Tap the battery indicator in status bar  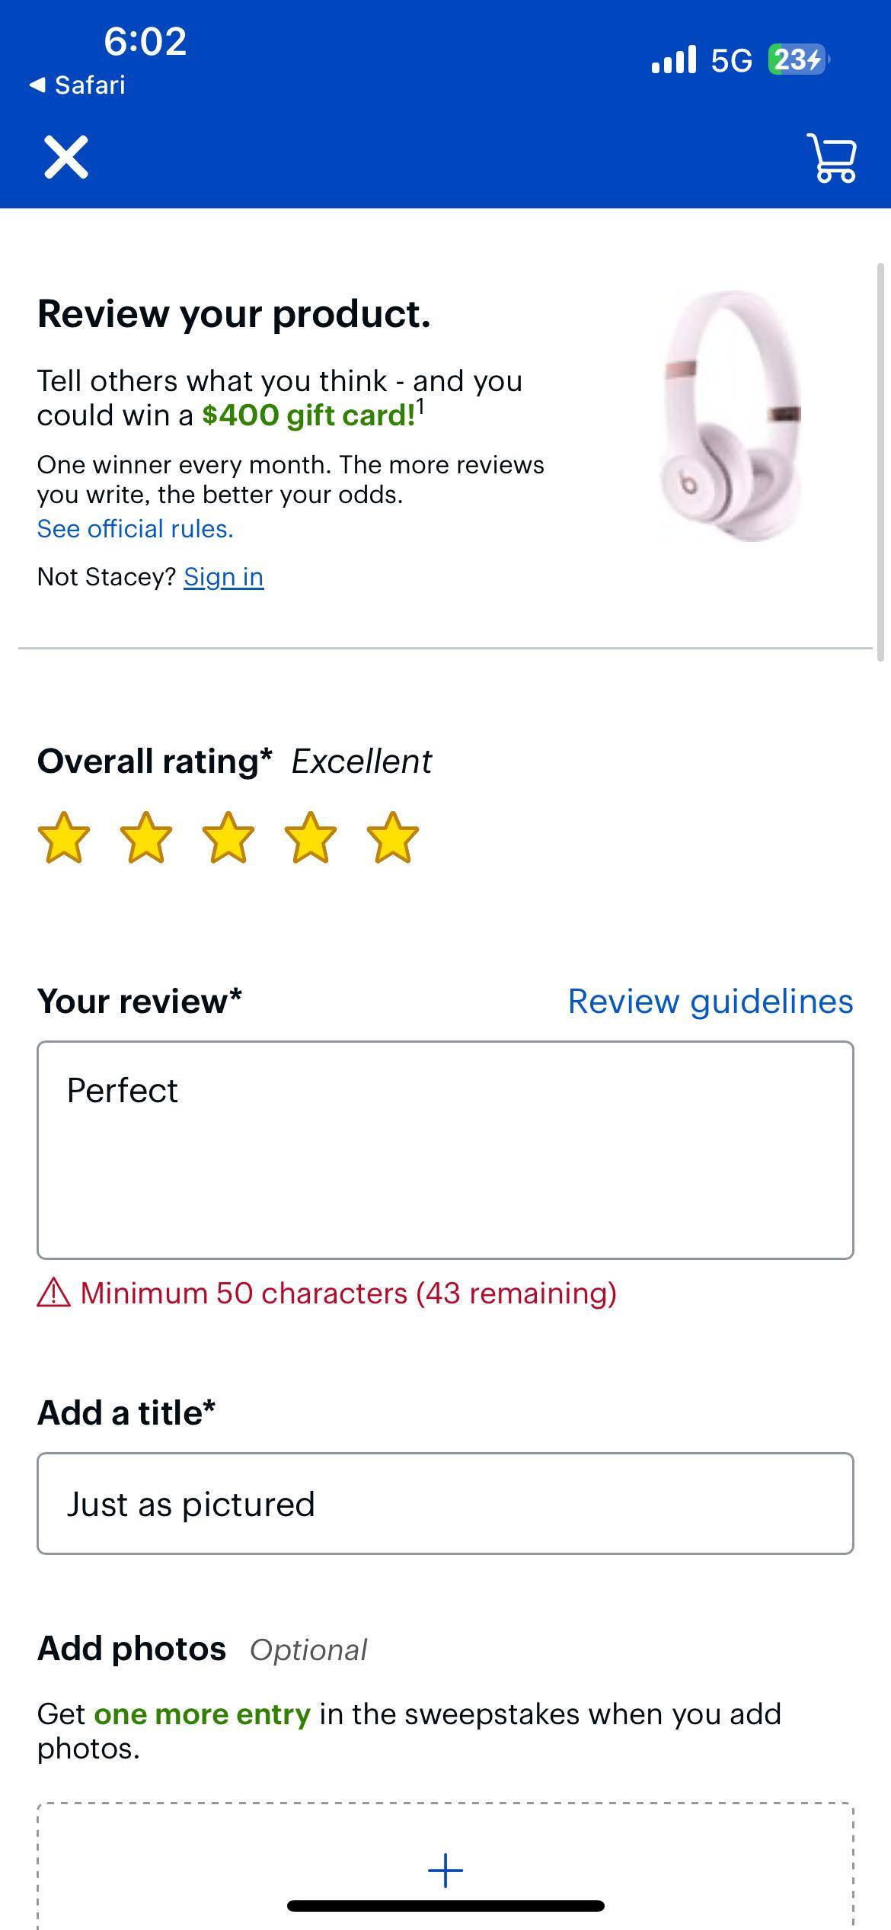tap(797, 59)
